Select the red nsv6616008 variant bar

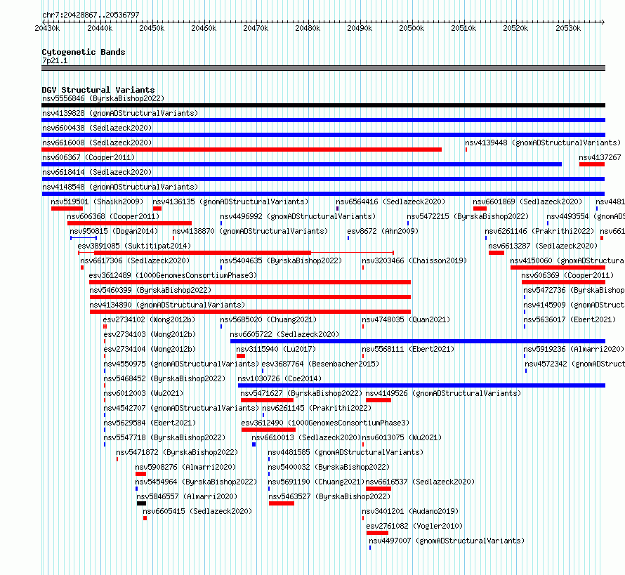point(242,150)
